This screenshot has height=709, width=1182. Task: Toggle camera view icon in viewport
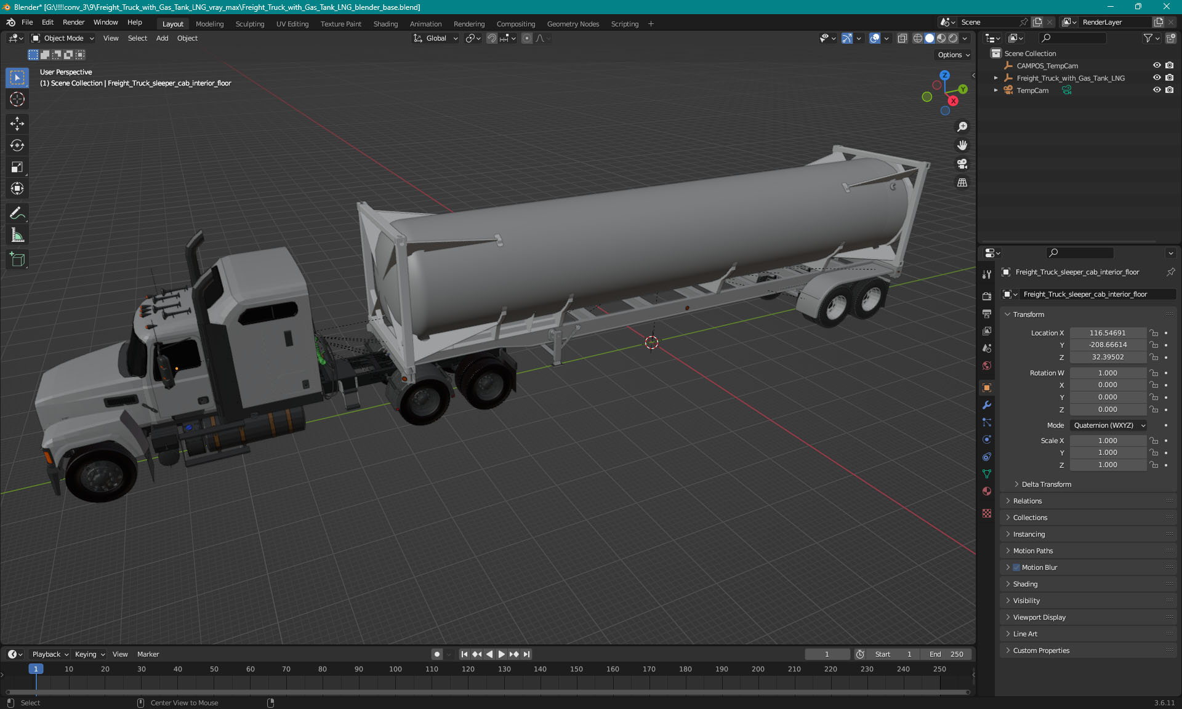pos(962,164)
